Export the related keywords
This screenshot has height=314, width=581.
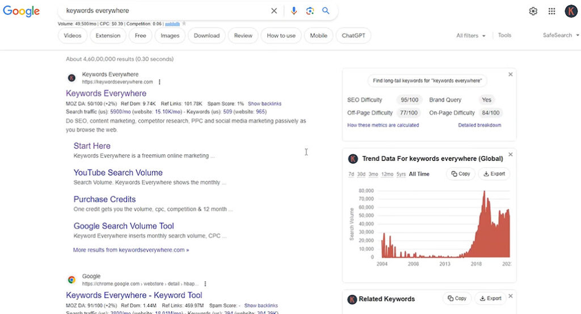(x=490, y=298)
